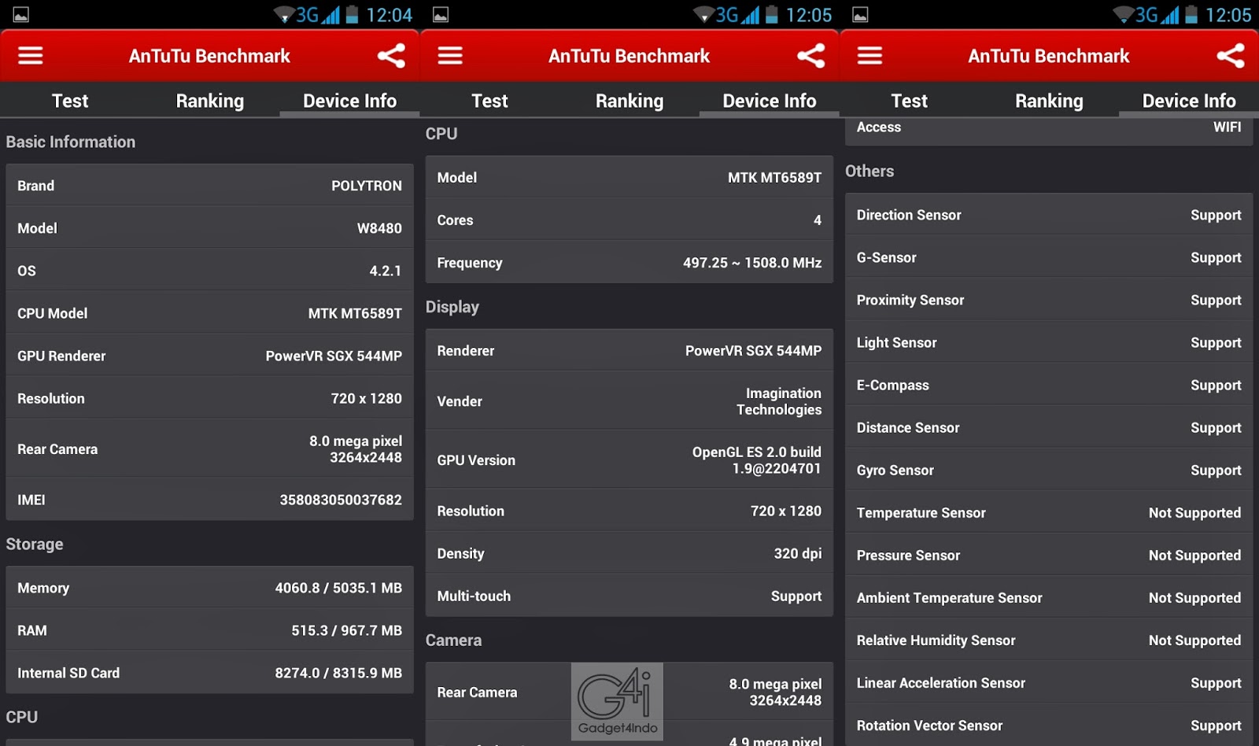
Task: Select the Frequency row
Action: 629,263
